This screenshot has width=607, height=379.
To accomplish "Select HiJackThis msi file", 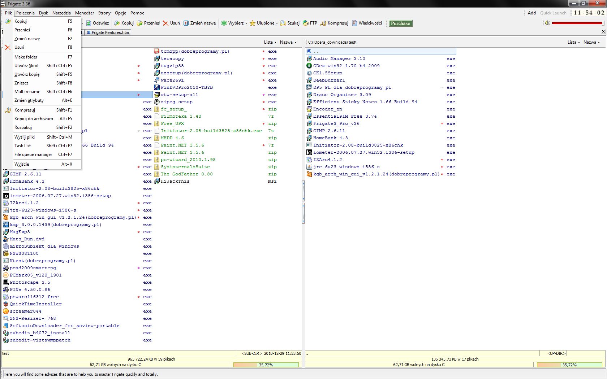I will tap(215, 181).
